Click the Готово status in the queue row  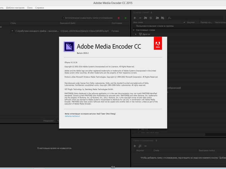click(x=115, y=31)
